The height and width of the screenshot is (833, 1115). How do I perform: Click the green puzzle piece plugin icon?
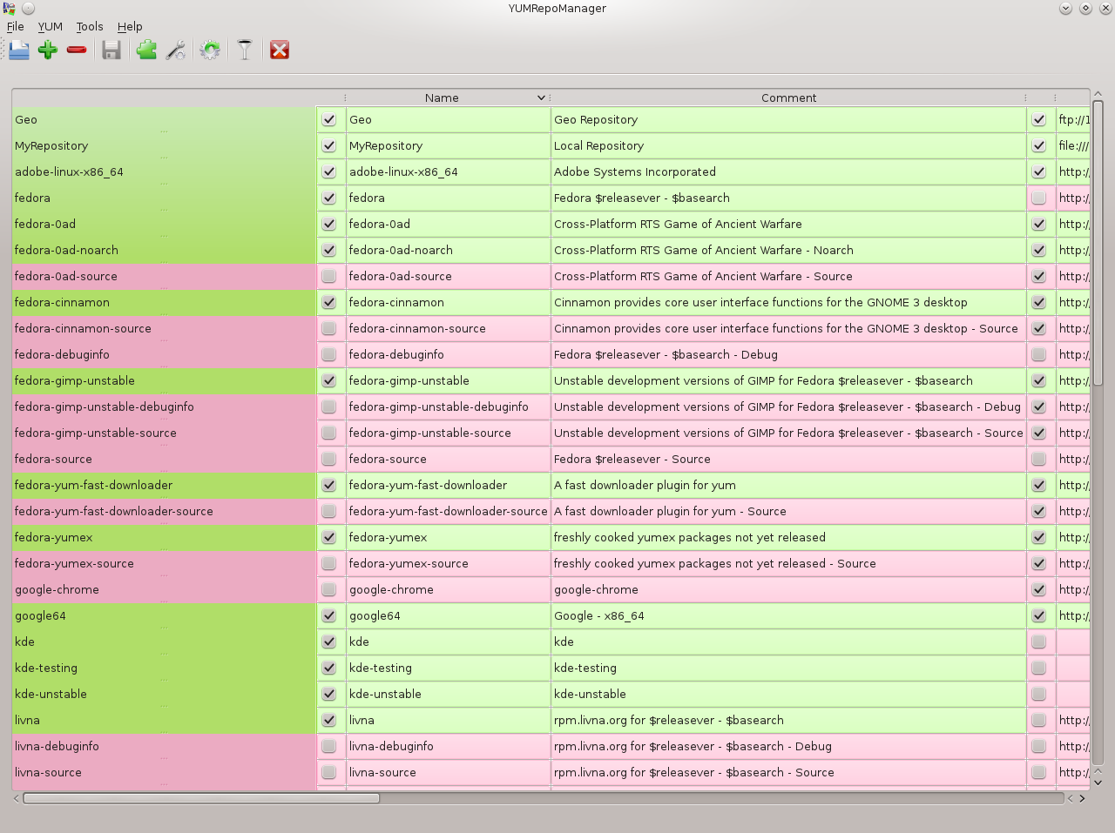(146, 50)
